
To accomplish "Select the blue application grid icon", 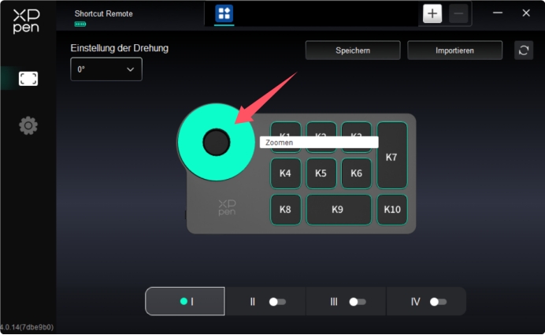I will click(224, 13).
